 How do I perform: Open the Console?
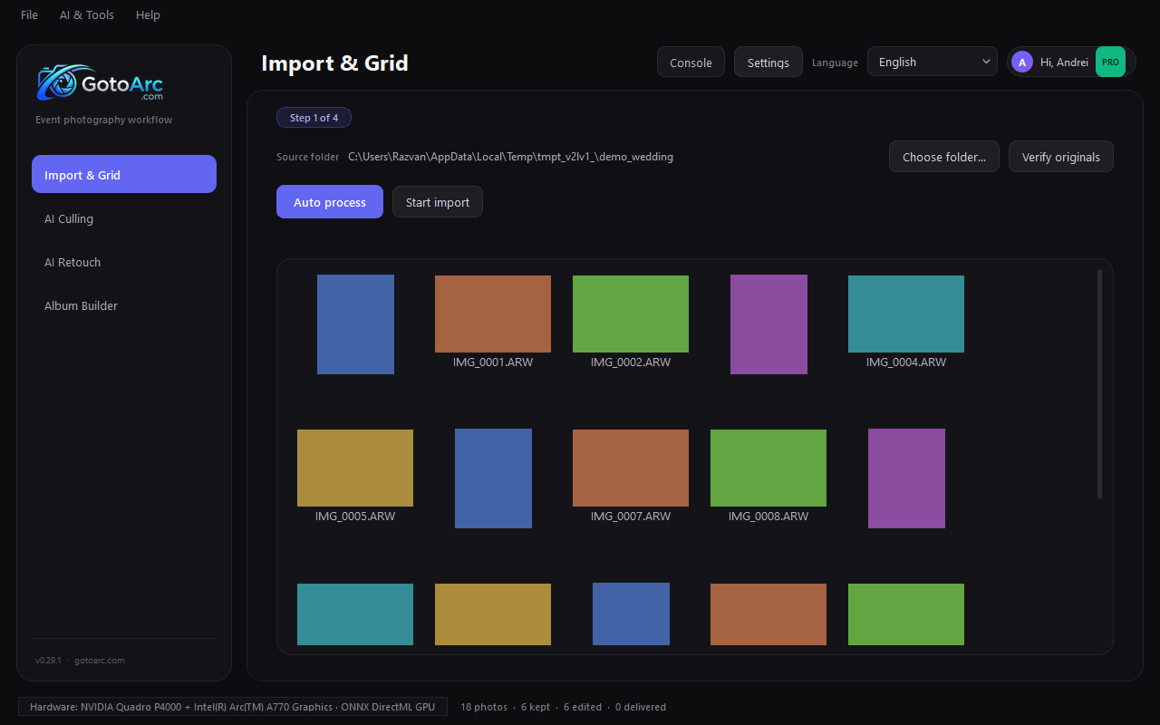[x=691, y=63]
